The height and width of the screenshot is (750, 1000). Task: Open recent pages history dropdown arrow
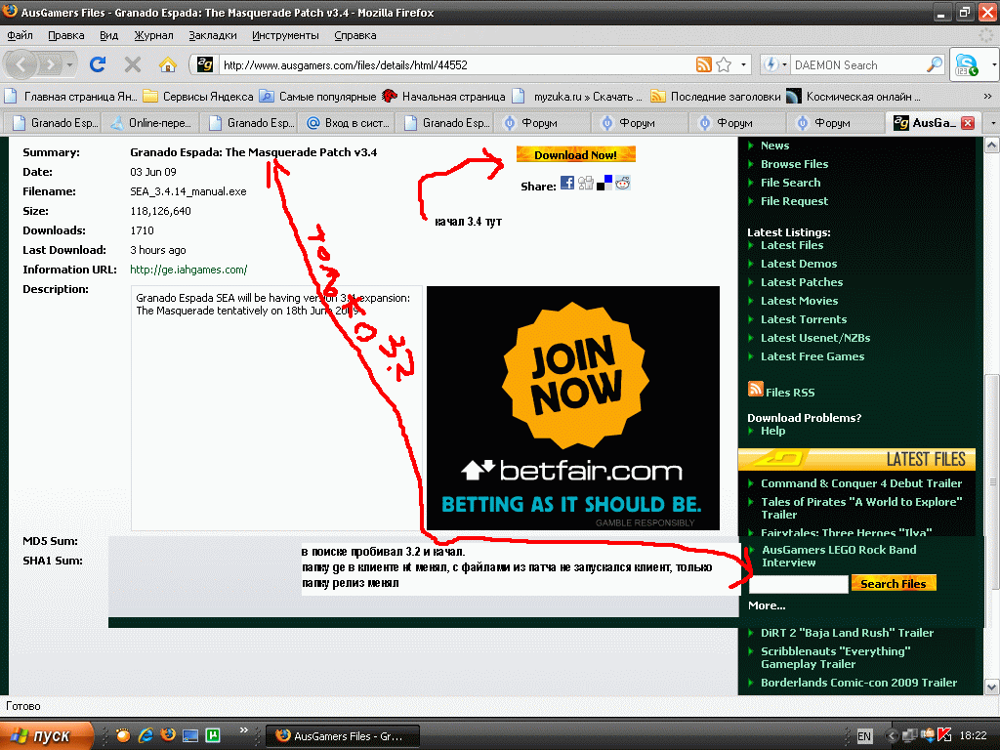click(69, 64)
